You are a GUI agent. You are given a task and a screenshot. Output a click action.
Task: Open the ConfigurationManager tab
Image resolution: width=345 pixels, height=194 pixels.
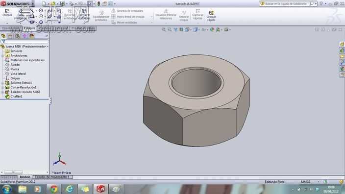pyautogui.click(x=17, y=36)
